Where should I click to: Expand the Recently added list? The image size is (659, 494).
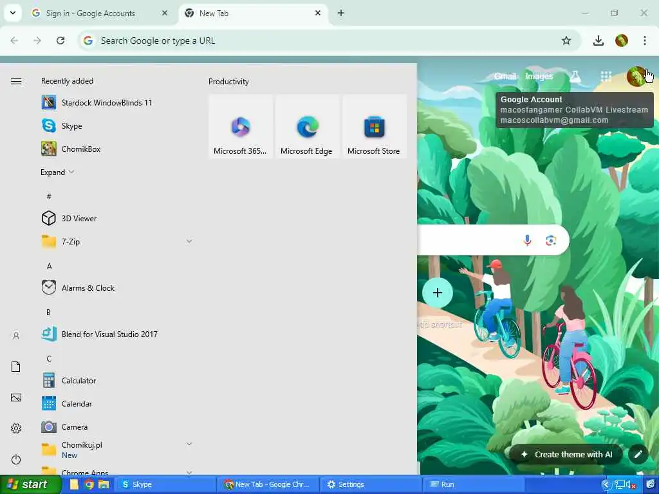[57, 172]
